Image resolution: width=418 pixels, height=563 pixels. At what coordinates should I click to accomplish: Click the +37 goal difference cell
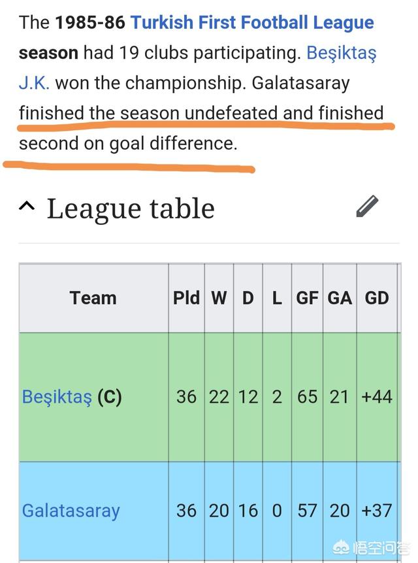(377, 511)
